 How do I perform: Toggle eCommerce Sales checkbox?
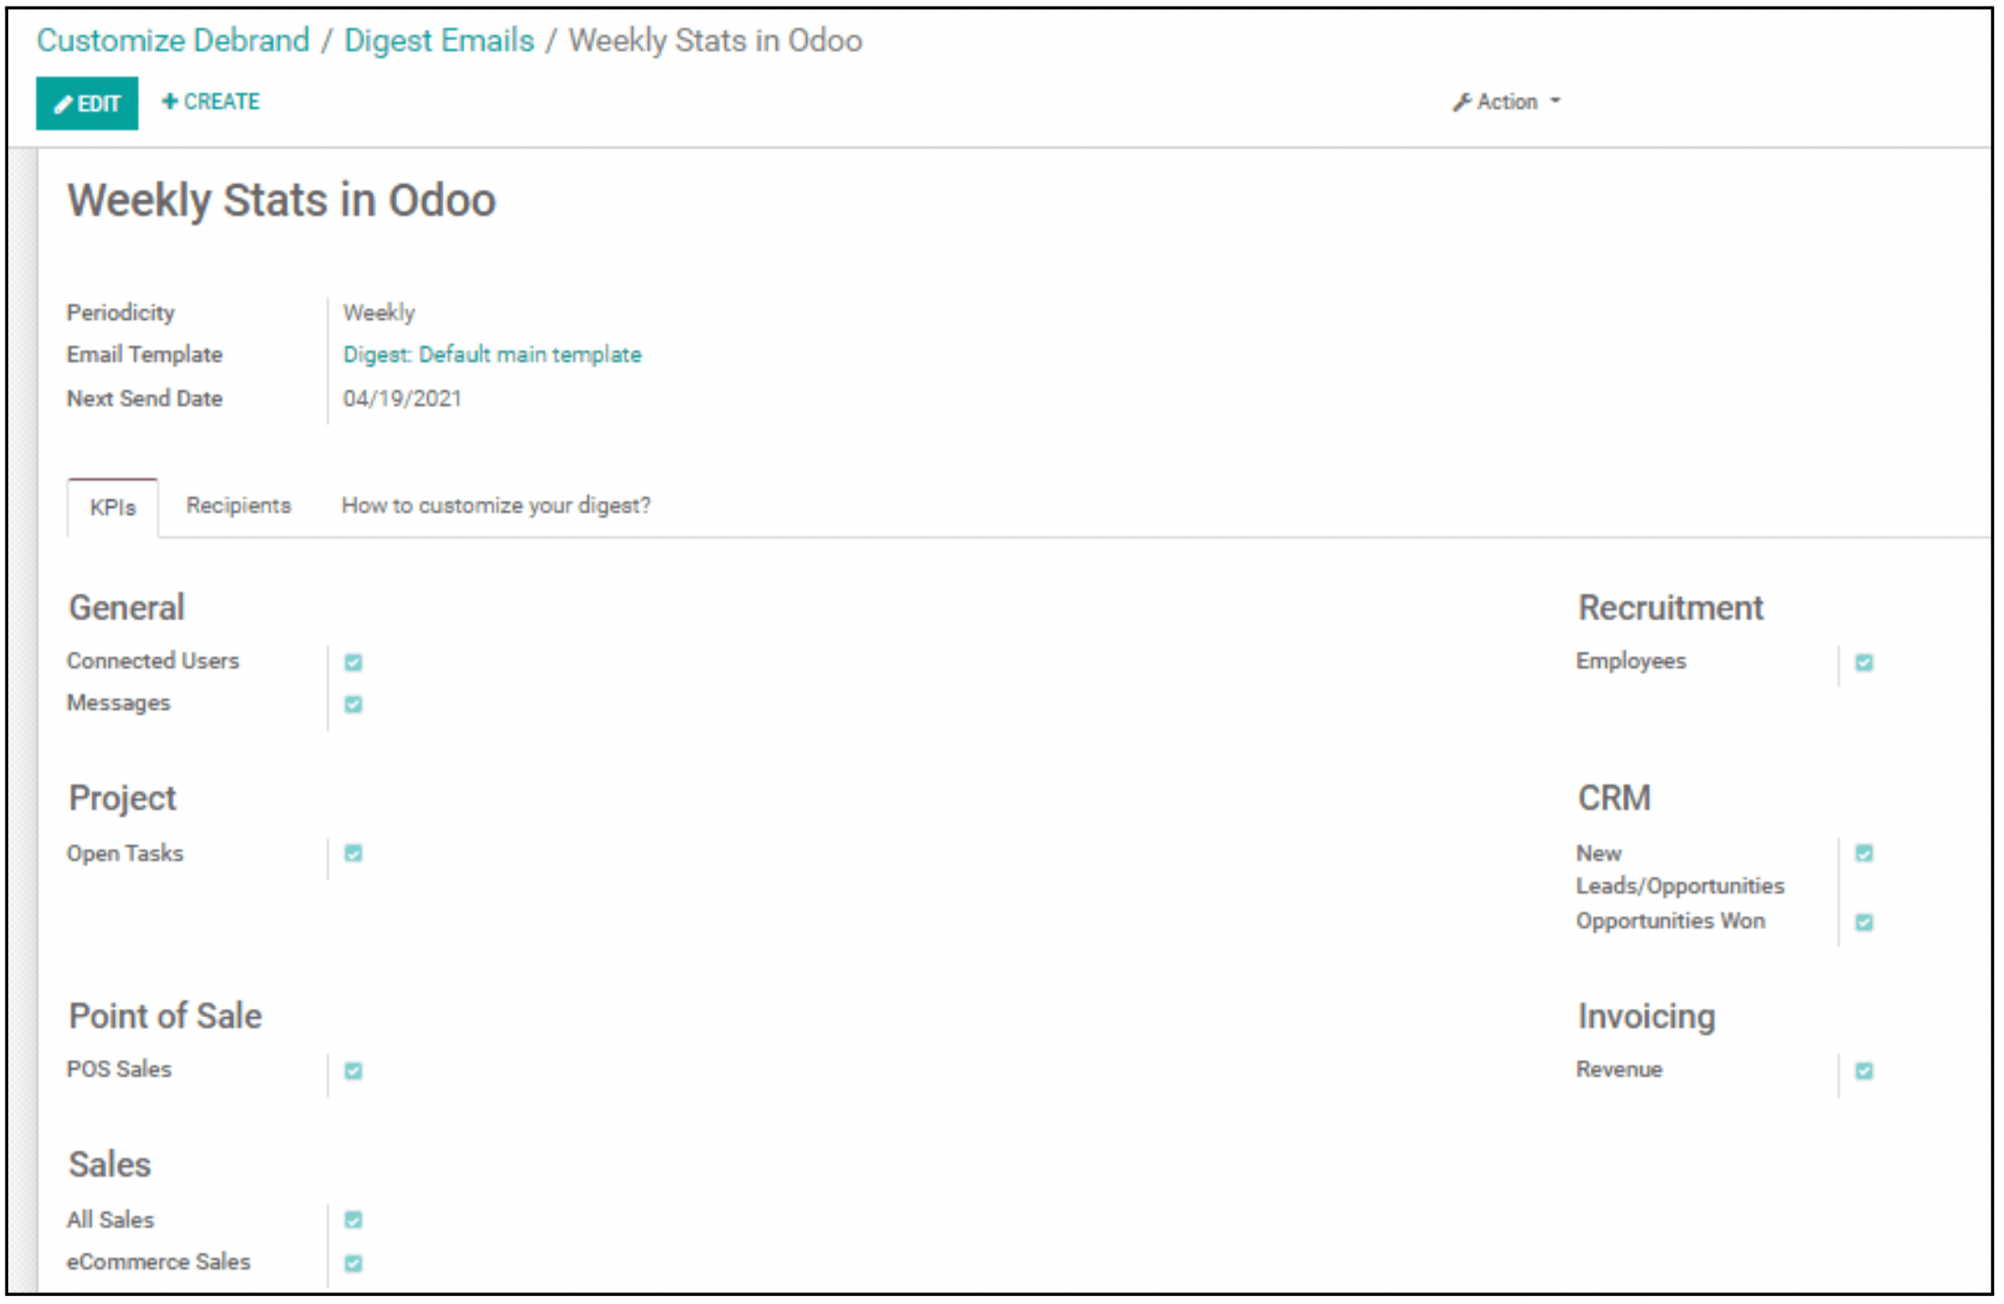[x=353, y=1263]
